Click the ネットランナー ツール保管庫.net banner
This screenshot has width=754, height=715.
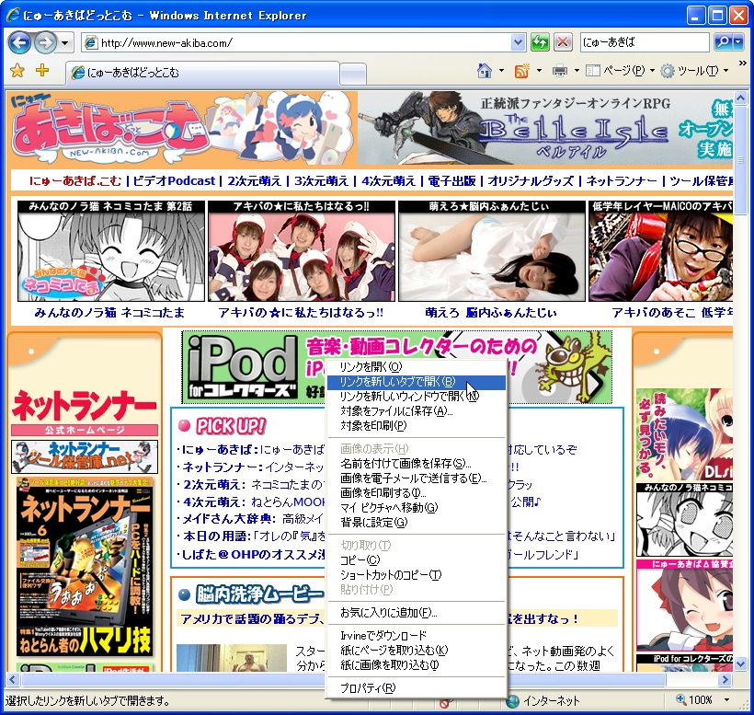[x=85, y=456]
